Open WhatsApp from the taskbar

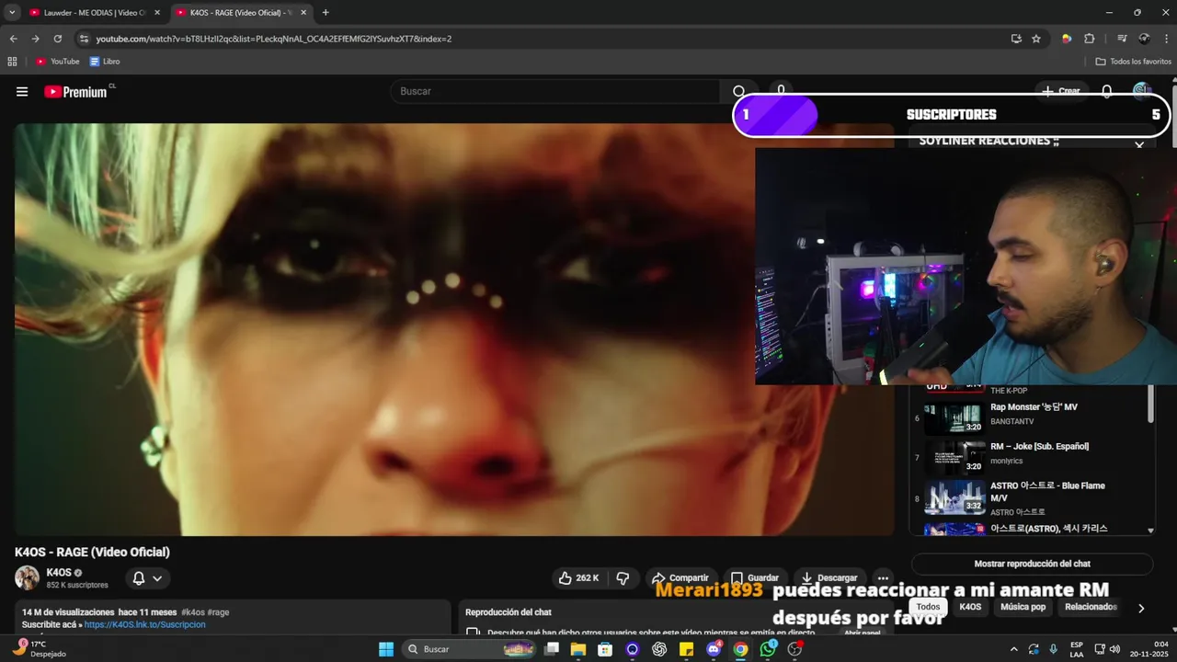[x=768, y=649]
